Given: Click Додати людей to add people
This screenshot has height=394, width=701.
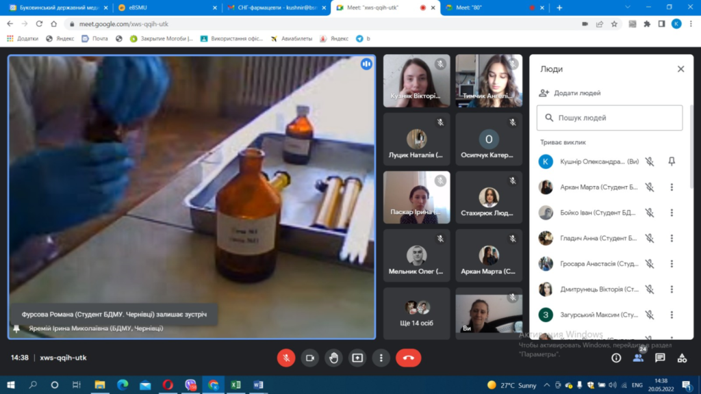Looking at the screenshot, I should [570, 93].
